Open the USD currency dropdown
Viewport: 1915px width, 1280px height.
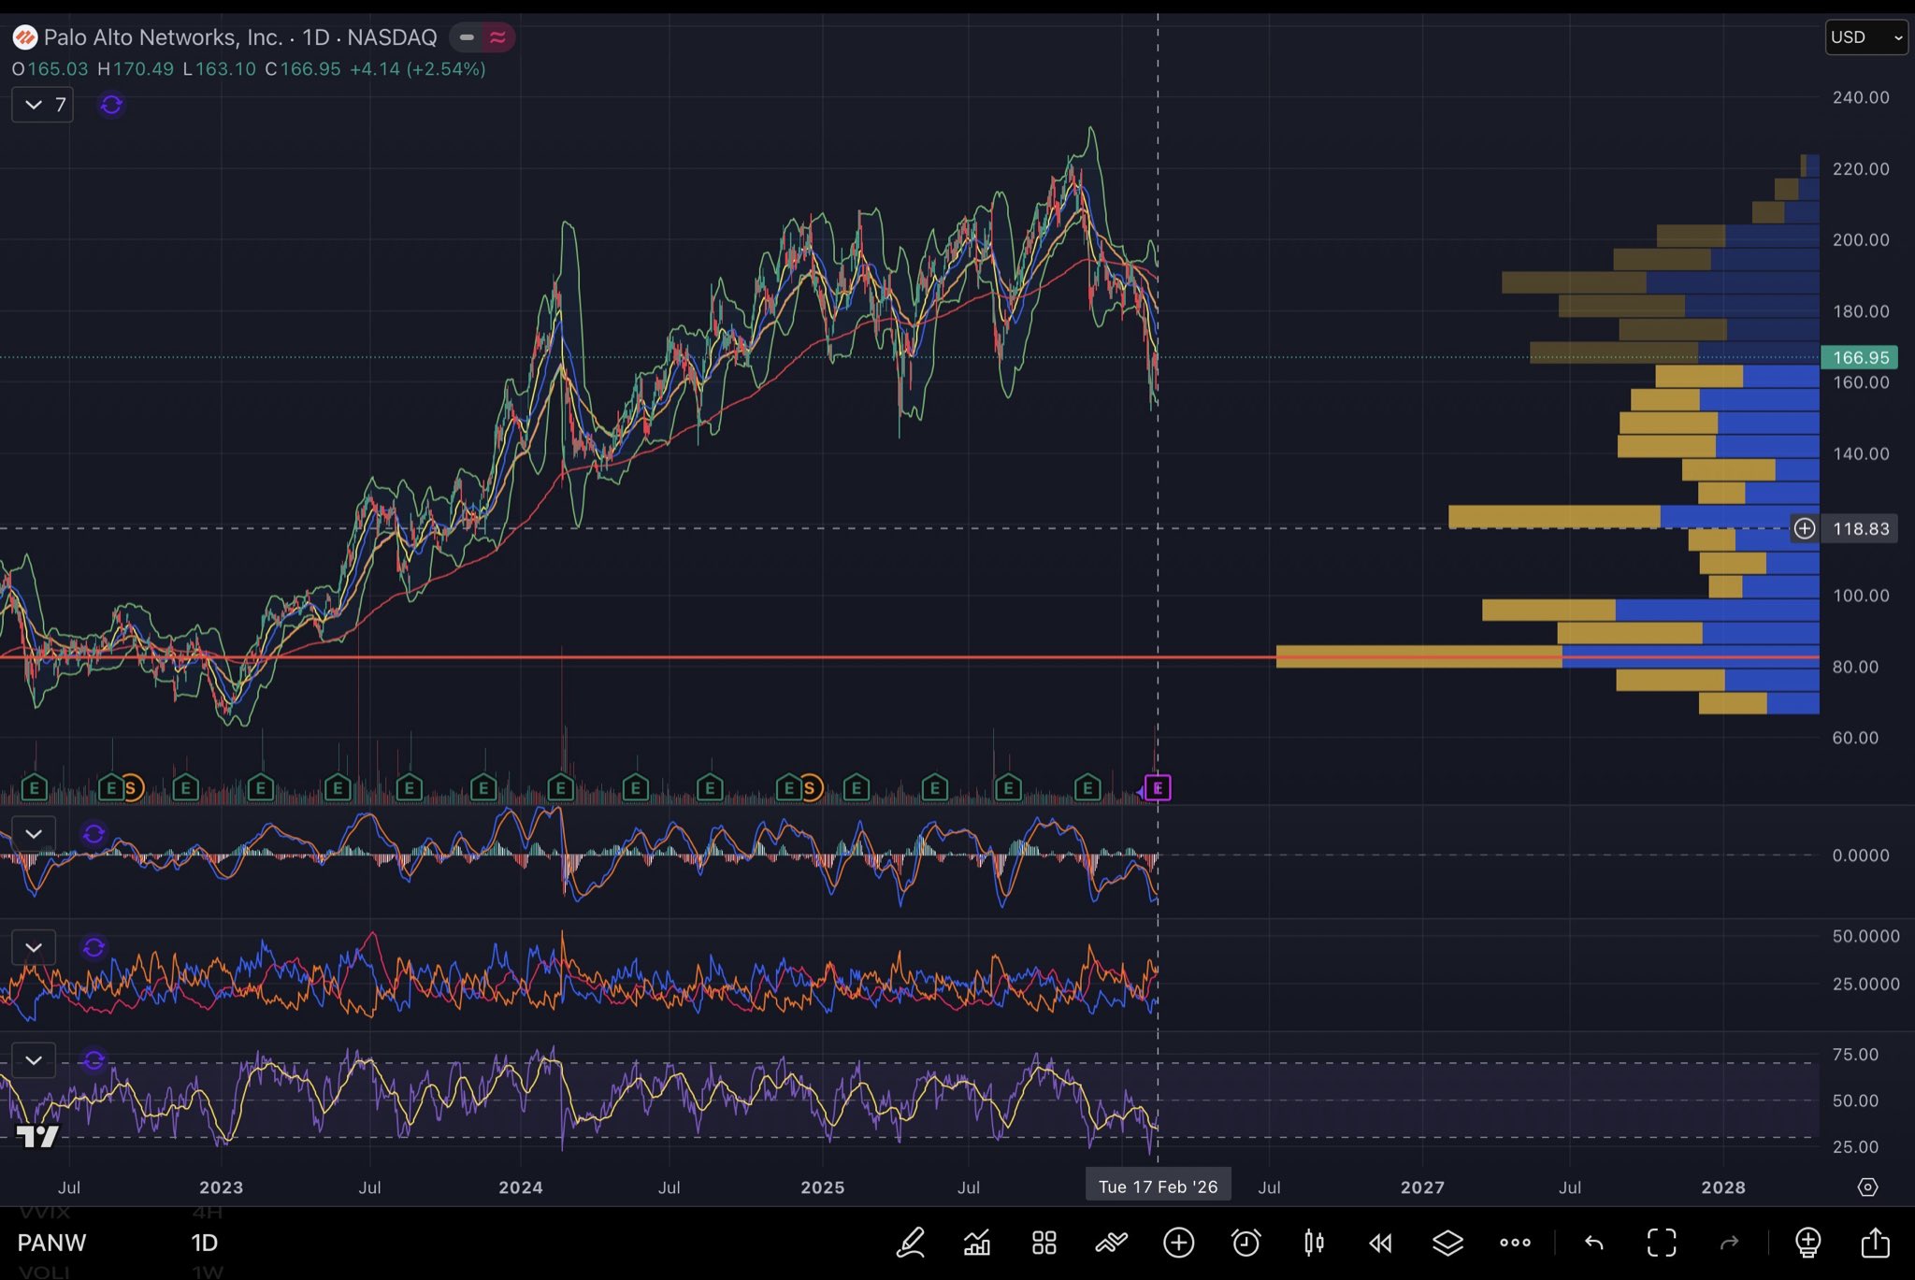tap(1865, 37)
